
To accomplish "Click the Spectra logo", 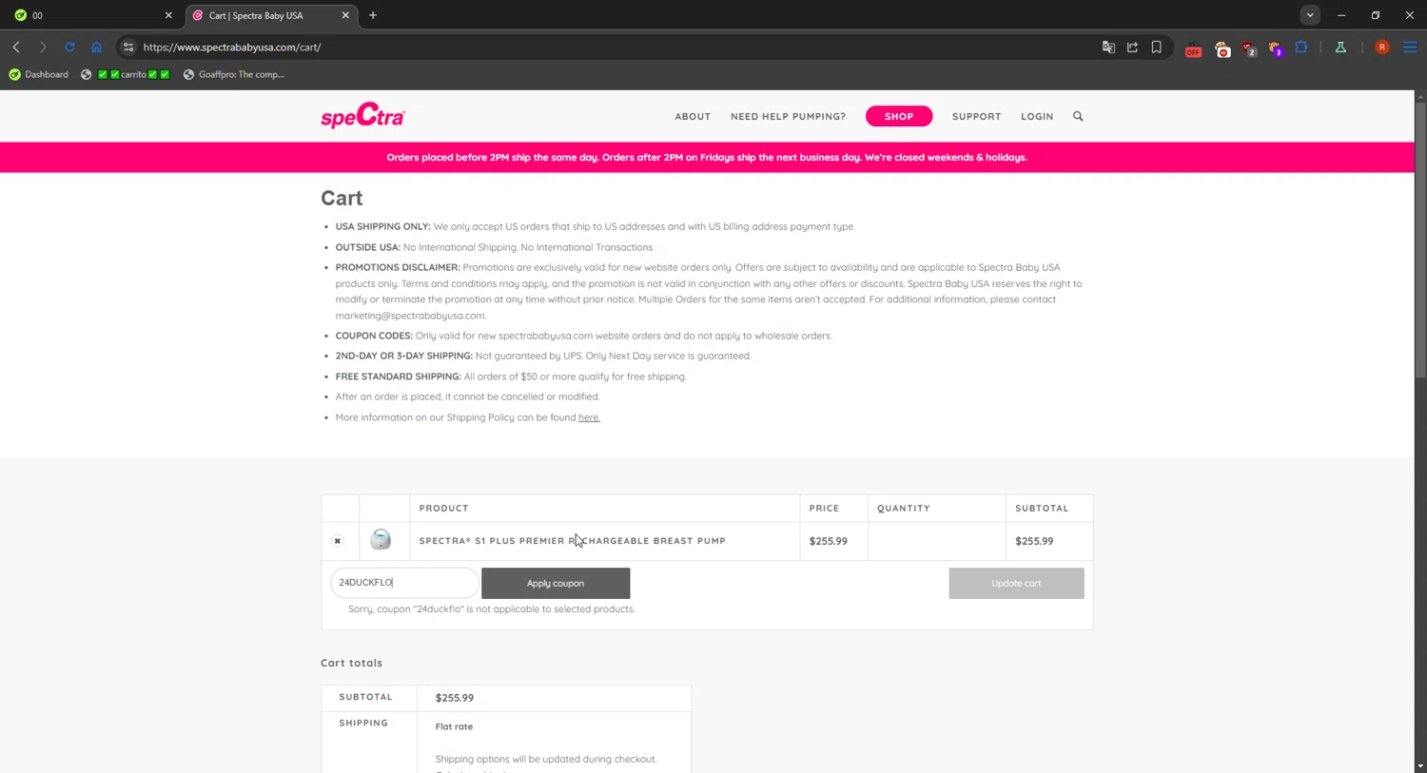I will pyautogui.click(x=362, y=116).
